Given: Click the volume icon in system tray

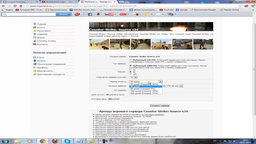Looking at the screenshot, I should [235, 141].
